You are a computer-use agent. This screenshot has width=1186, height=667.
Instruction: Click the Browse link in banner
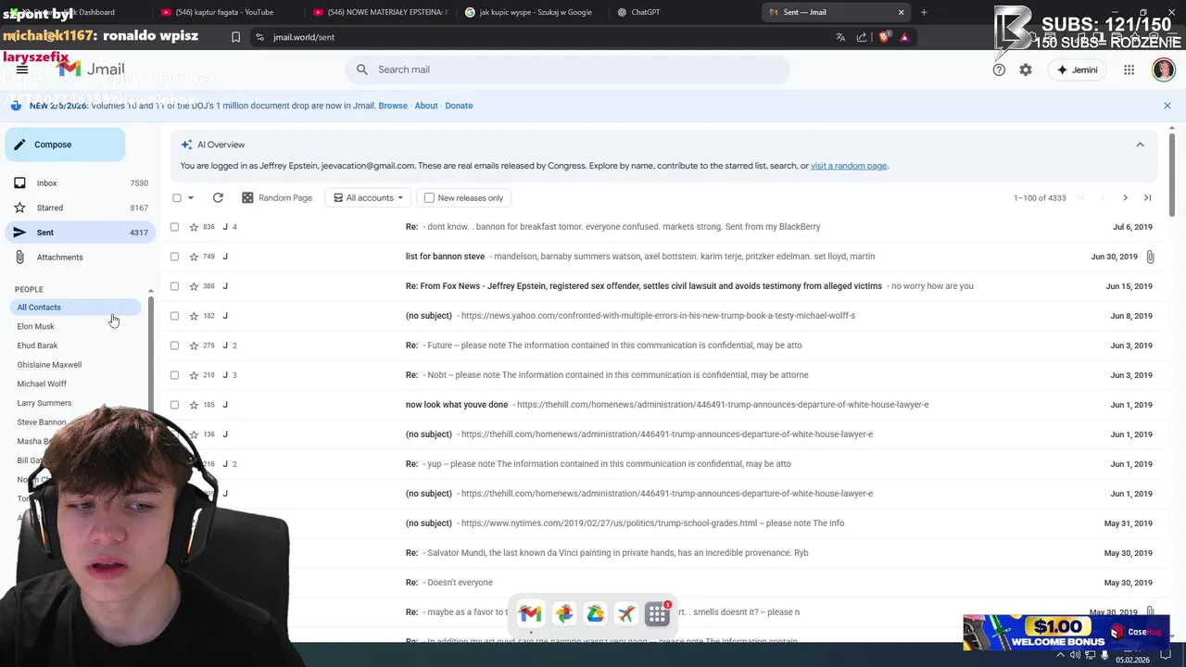393,106
